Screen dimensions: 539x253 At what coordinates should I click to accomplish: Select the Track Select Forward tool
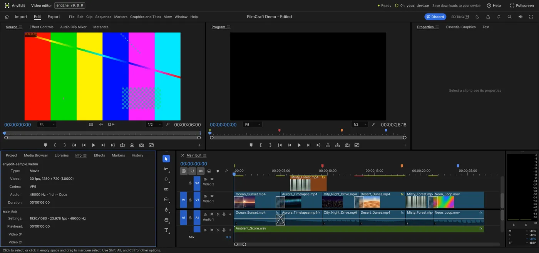click(x=166, y=169)
